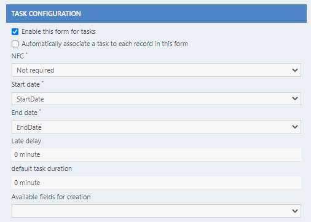Viewport: 311px width, 222px height.
Task: Click the chevron of the Available fields dropdown
Action: pyautogui.click(x=295, y=211)
